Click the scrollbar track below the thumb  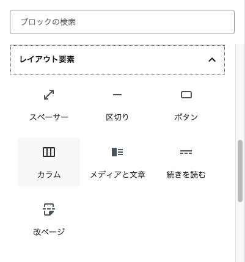pos(240,232)
